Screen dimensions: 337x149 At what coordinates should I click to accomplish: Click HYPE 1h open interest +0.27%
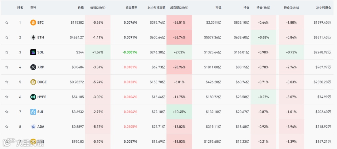tap(263, 97)
